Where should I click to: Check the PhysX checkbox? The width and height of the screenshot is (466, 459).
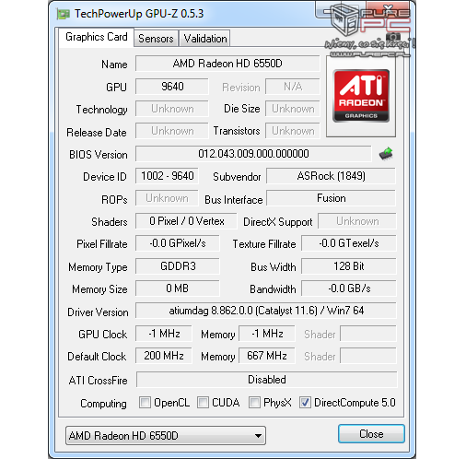pyautogui.click(x=254, y=402)
